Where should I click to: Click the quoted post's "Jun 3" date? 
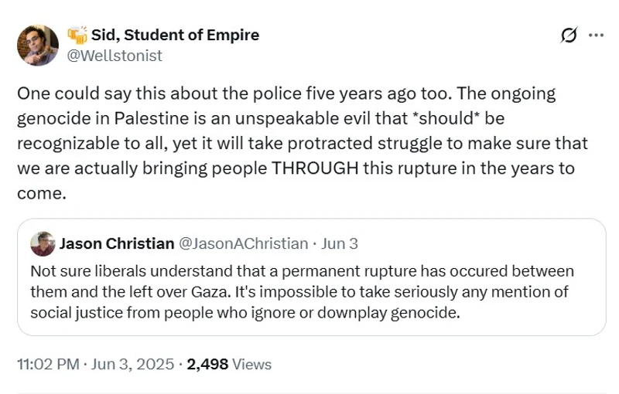coord(340,243)
